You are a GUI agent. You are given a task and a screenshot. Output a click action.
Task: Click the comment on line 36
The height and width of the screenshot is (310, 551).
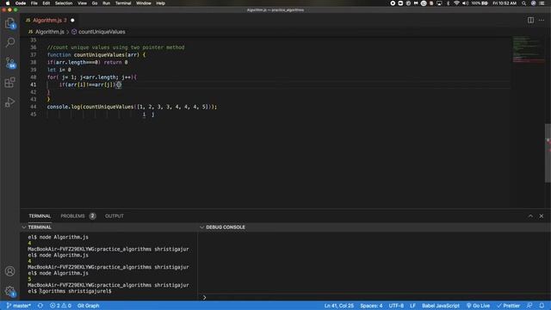pos(115,47)
